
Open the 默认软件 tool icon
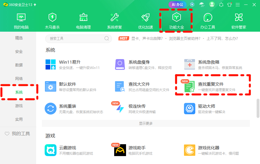point(51,87)
